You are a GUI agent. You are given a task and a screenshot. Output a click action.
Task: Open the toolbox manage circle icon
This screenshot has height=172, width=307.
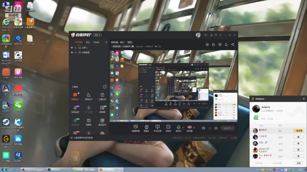[105, 87]
